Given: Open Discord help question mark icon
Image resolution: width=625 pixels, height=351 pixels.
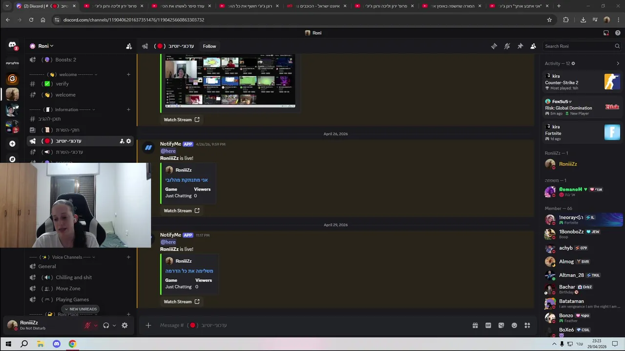Looking at the screenshot, I should (x=618, y=33).
